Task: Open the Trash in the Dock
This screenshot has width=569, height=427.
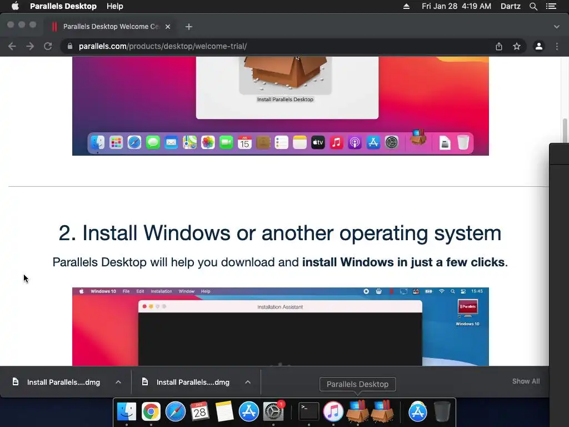Action: pyautogui.click(x=442, y=411)
